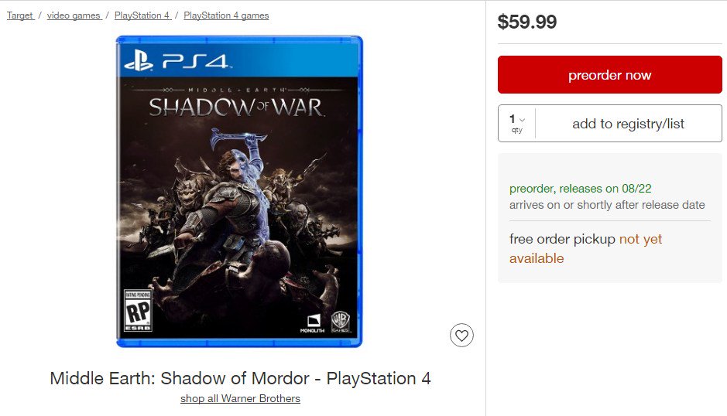The image size is (727, 416).
Task: Follow the shop all Warner Brothers link
Action: point(240,399)
